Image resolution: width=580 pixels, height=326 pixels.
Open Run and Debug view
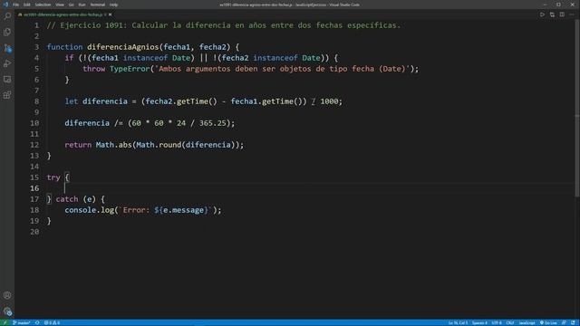point(7,63)
